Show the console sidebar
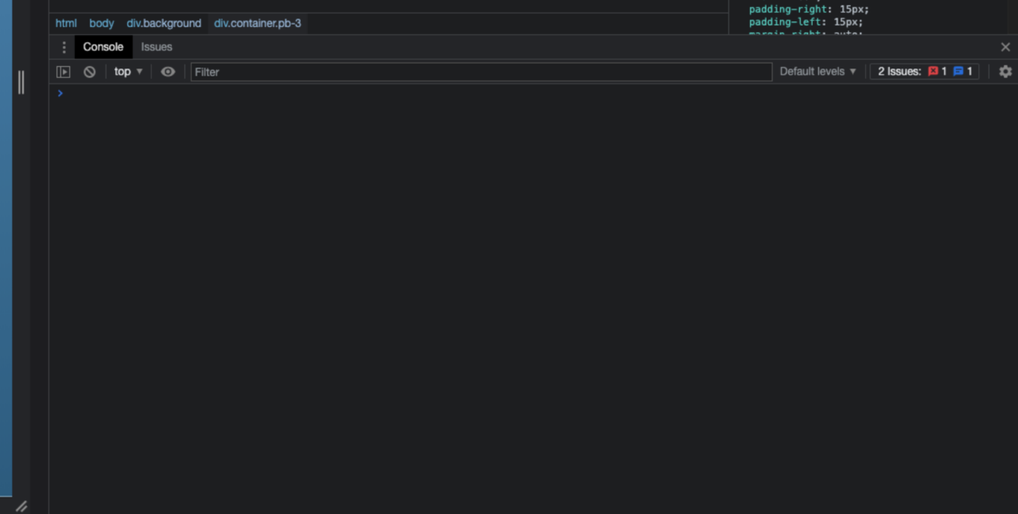The width and height of the screenshot is (1018, 514). point(64,72)
